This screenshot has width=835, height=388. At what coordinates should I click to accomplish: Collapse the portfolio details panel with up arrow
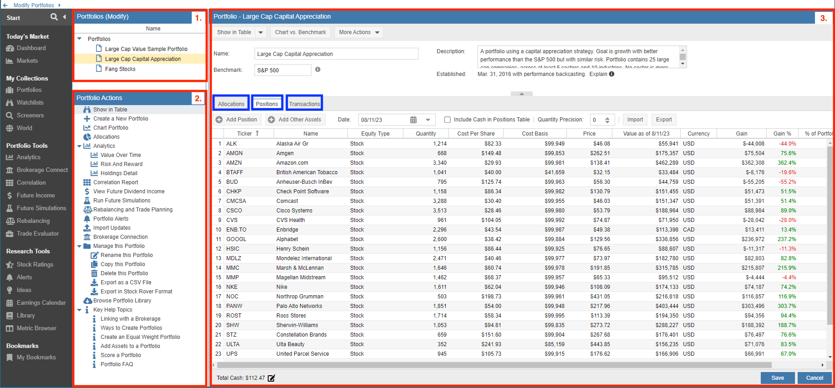522,94
